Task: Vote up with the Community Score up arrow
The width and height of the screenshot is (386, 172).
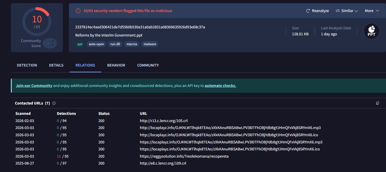Action: coord(53,41)
